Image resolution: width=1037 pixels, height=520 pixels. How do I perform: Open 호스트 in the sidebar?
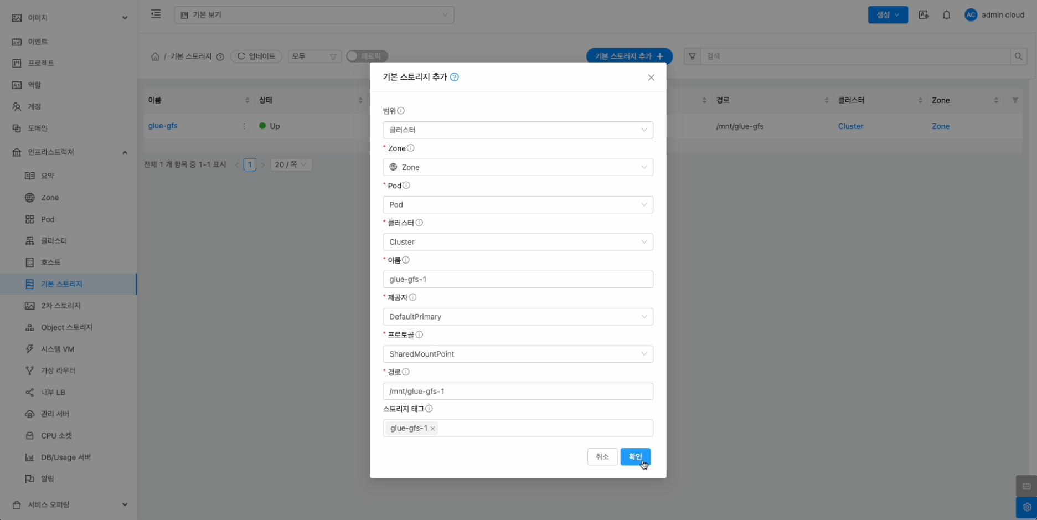coord(69,262)
